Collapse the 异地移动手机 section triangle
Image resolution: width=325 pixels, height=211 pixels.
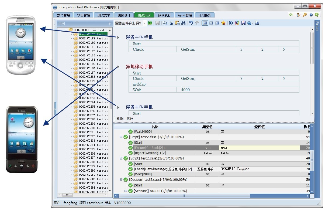[x=118, y=67]
